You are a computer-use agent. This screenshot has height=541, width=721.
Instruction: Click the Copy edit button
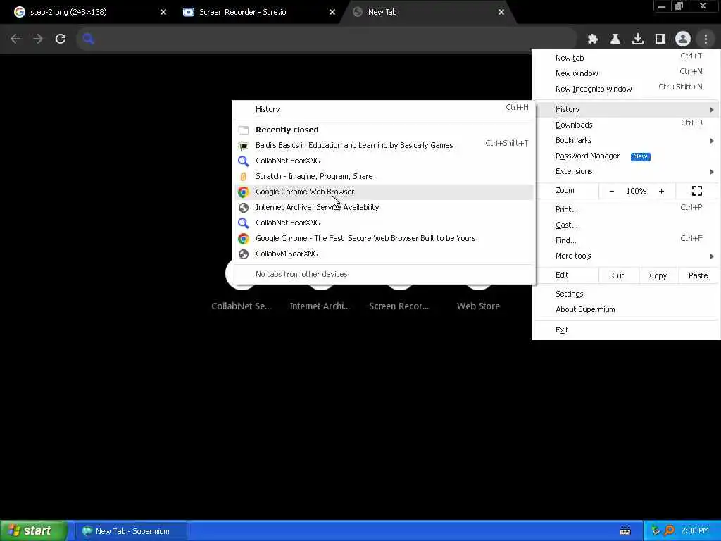pos(658,275)
